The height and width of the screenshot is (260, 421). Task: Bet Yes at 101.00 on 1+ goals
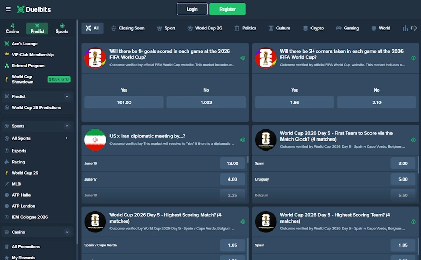[x=124, y=102]
